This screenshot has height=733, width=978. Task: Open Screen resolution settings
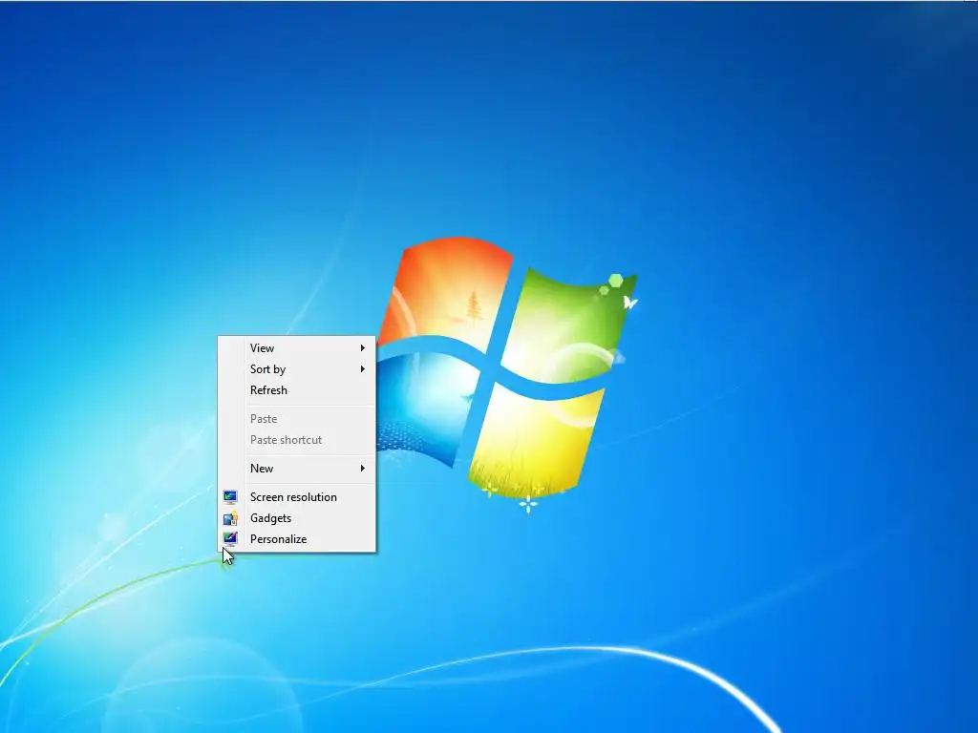tap(297, 496)
